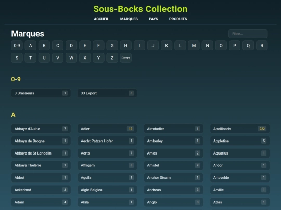The image size is (281, 210).
Task: Select letter N in the alphabet bar
Action: pos(208,46)
